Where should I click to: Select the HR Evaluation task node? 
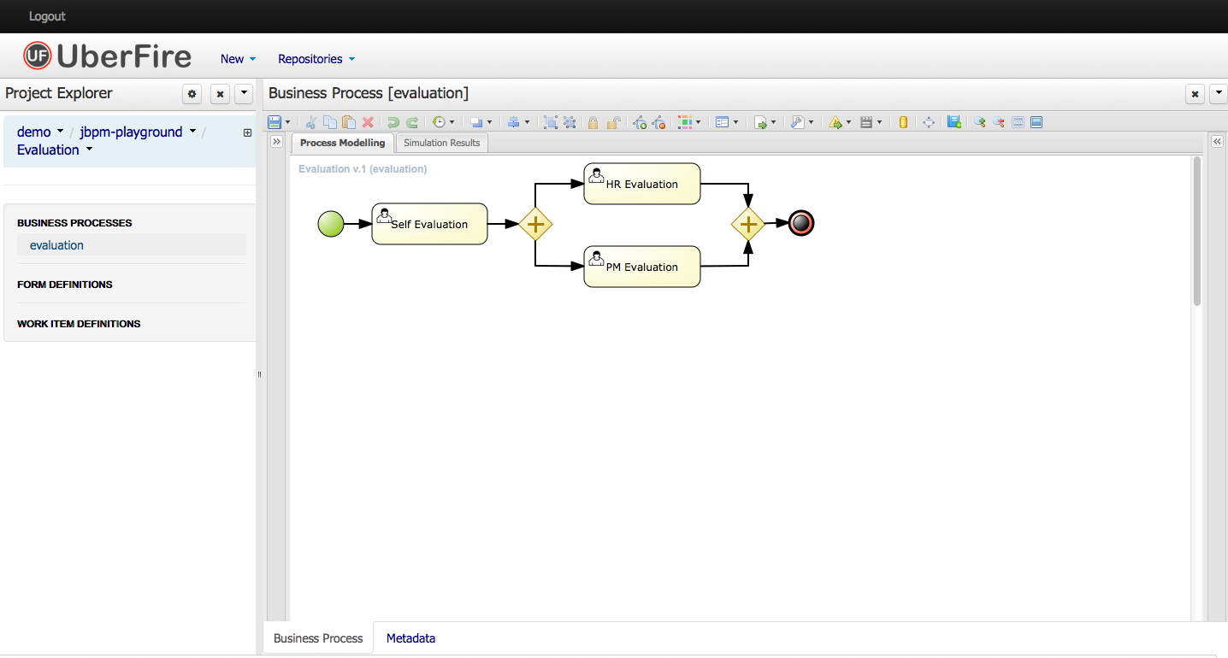point(641,184)
